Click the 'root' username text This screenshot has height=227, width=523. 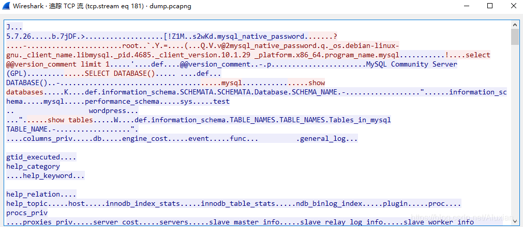tap(130, 45)
